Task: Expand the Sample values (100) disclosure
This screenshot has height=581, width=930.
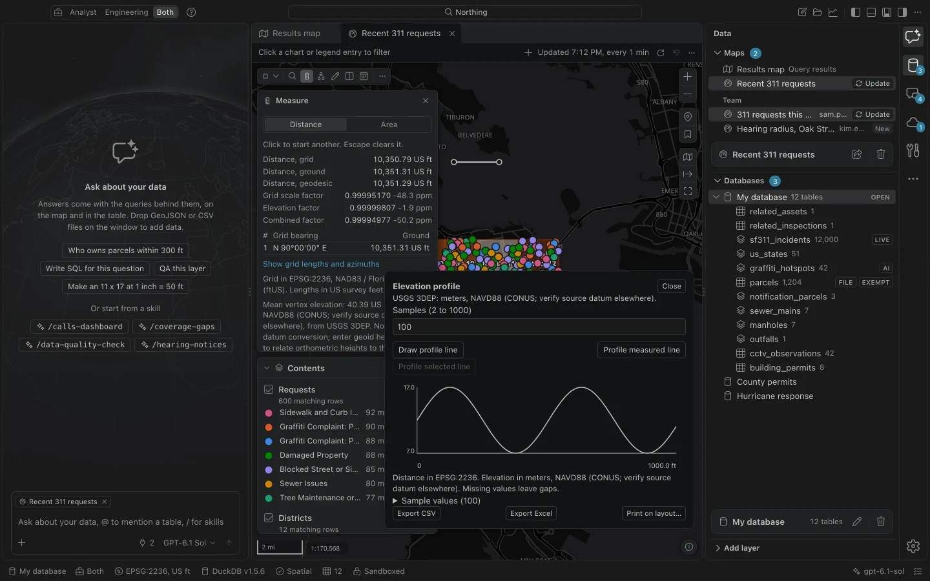Action: (437, 501)
